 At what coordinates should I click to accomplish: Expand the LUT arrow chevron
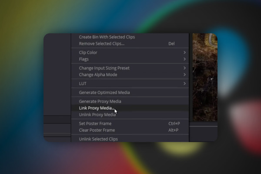[184, 84]
